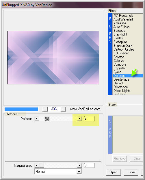Click the Save button
Screen dimensions: 145x180
pos(131,172)
